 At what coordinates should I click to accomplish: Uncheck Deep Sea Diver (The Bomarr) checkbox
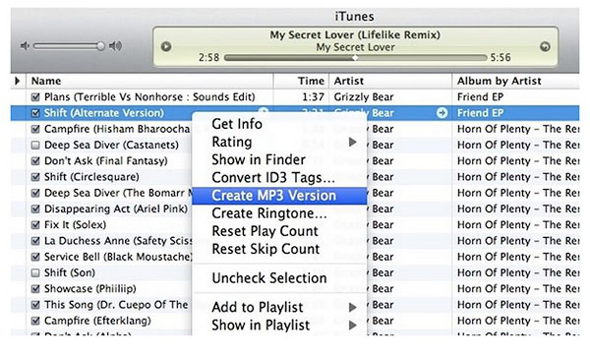click(35, 193)
